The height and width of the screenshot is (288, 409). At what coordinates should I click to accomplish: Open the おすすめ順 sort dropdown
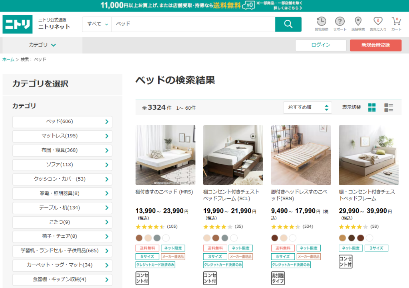pyautogui.click(x=308, y=108)
